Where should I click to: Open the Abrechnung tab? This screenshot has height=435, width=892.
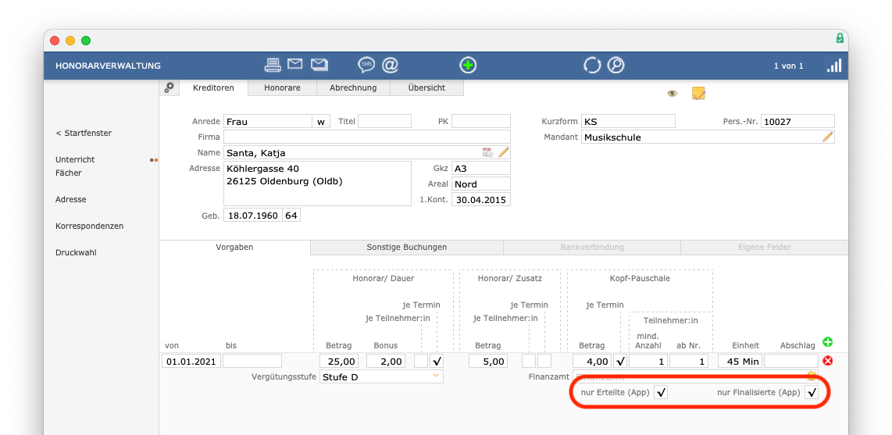click(x=353, y=87)
